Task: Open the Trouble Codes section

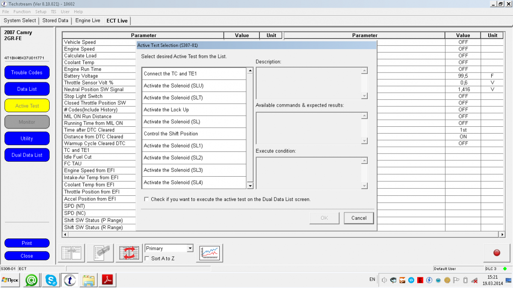Action: pos(27,73)
